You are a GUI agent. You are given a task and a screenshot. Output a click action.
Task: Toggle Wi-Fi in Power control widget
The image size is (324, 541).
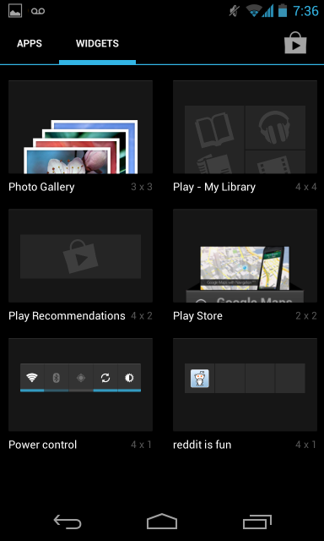(32, 378)
